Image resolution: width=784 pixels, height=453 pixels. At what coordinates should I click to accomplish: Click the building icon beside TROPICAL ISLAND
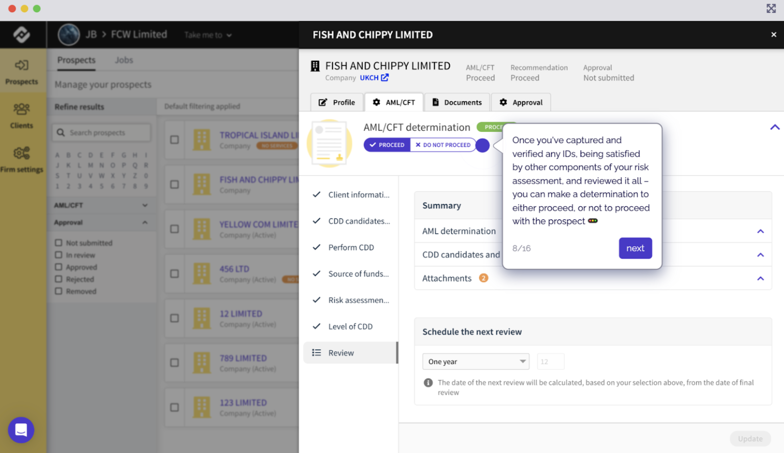click(x=201, y=140)
